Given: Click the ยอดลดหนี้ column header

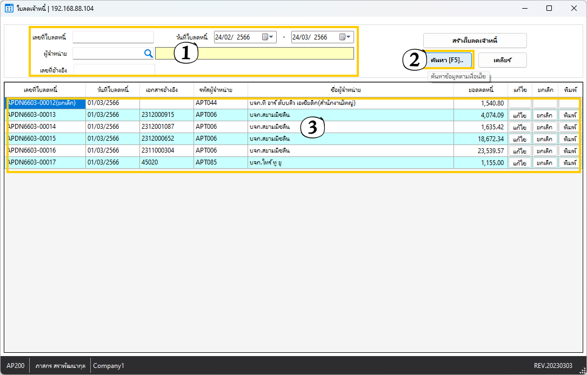Looking at the screenshot, I should tap(480, 89).
